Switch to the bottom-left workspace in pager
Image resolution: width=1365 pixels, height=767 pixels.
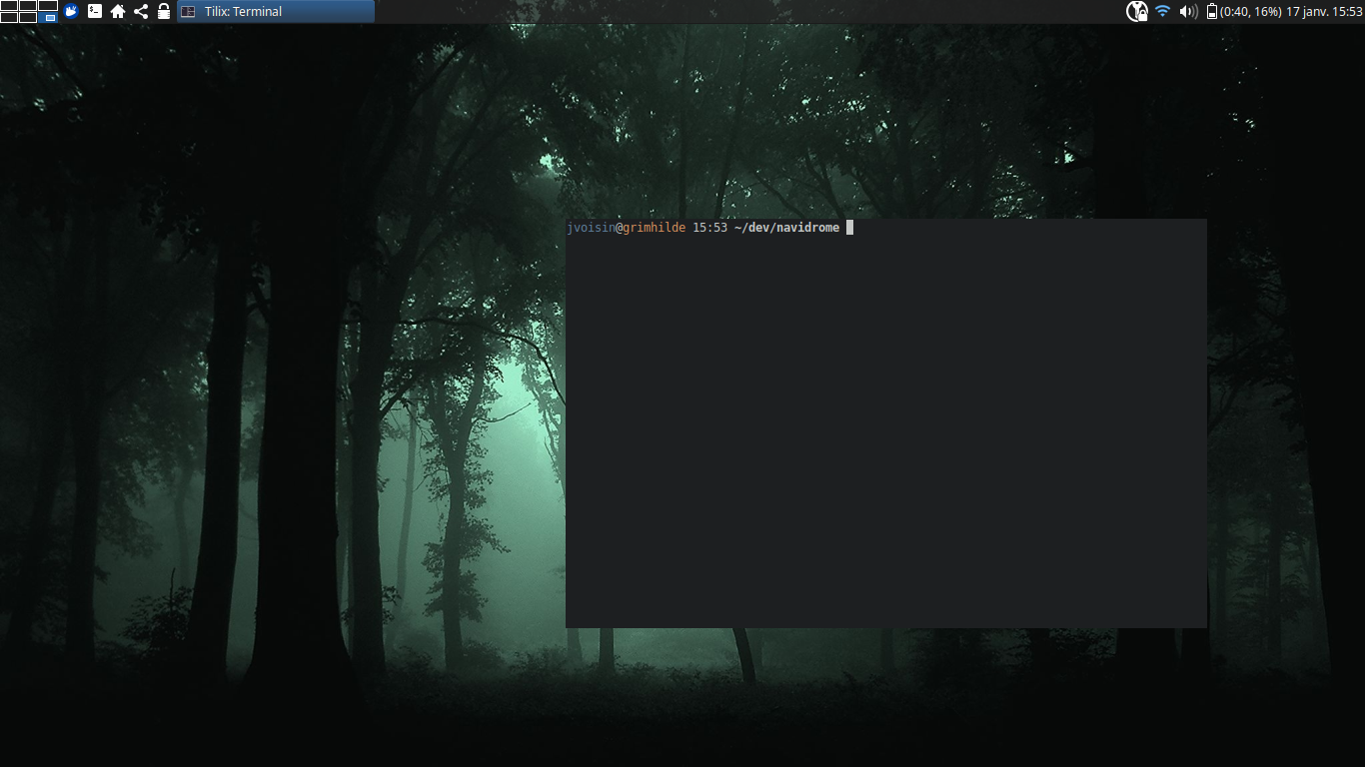click(x=9, y=17)
